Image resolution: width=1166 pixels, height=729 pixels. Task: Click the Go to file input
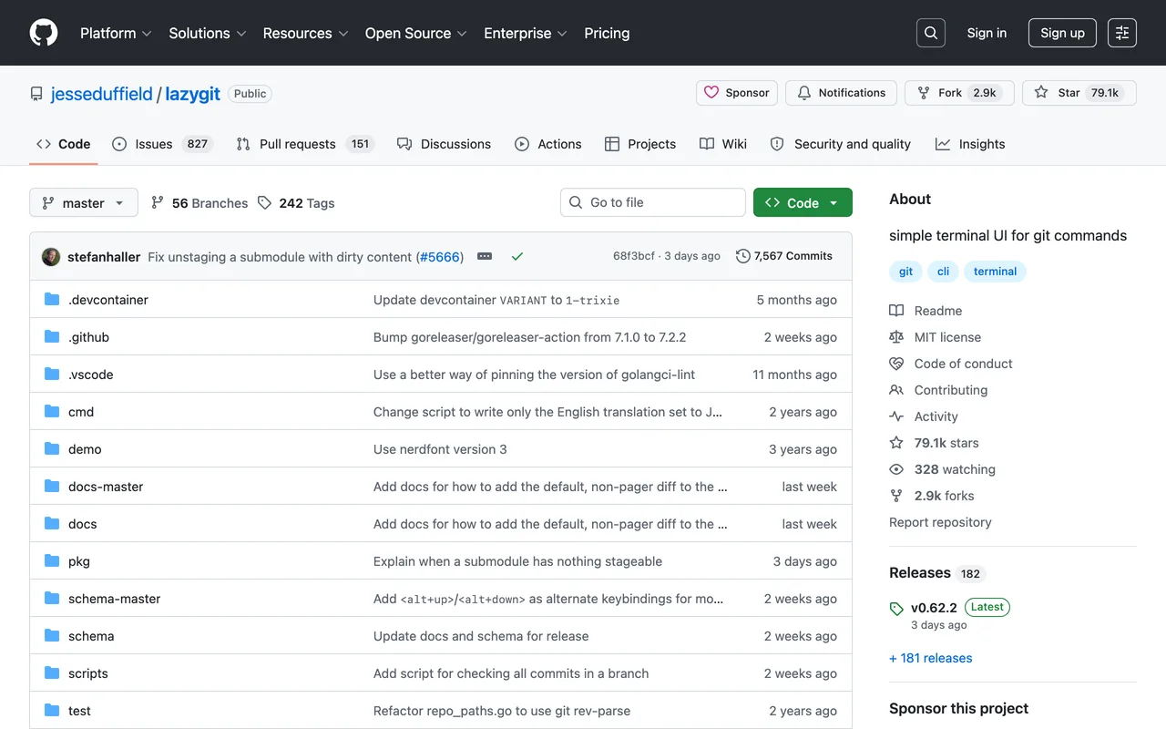point(653,202)
